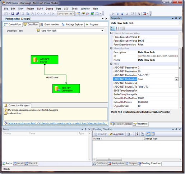Pin the Properties panel with pushpin icon

[x=176, y=18]
